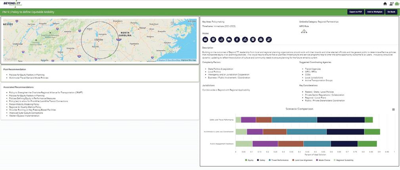Open the Scenario Comparison chart hamburger menu
Image resolution: width=400 pixels, height=170 pixels.
click(393, 110)
